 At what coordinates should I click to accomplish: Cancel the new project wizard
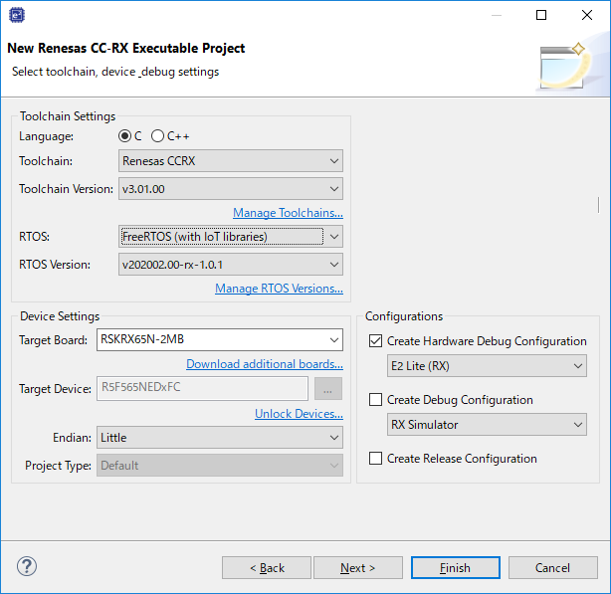[x=553, y=567]
